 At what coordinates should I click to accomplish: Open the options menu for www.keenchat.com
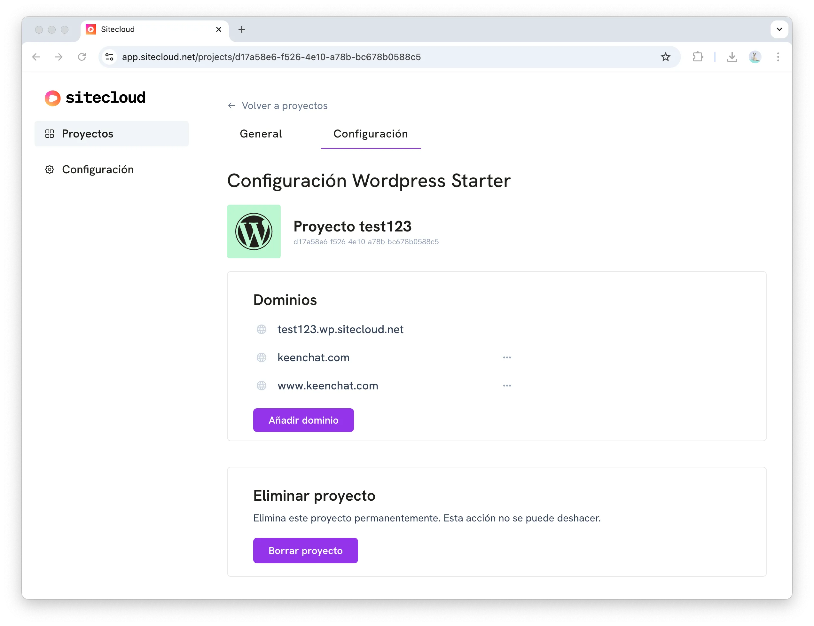pos(507,386)
